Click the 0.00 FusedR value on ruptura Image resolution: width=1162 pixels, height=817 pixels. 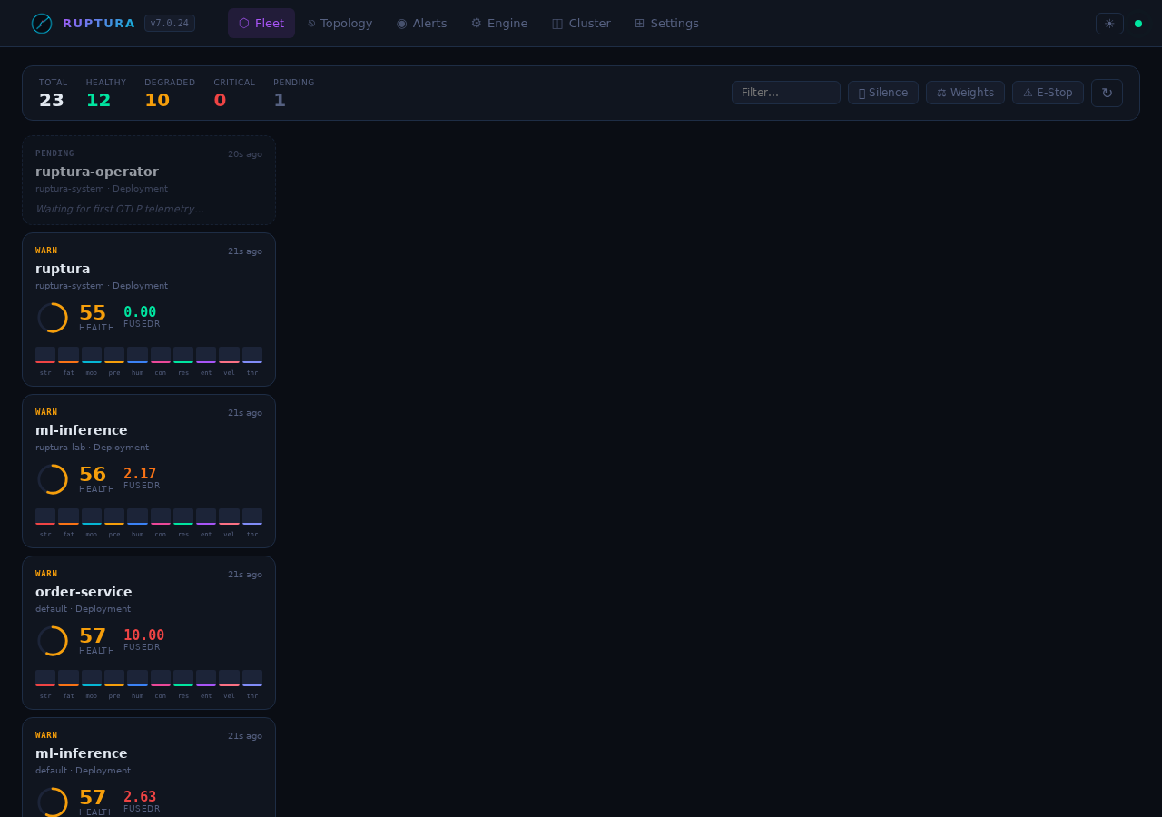[140, 312]
